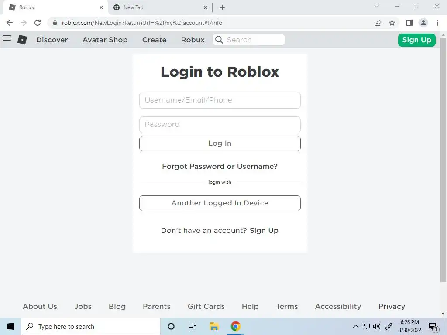Click the magnifier icon in Roblox search
This screenshot has width=447, height=335.
point(219,40)
